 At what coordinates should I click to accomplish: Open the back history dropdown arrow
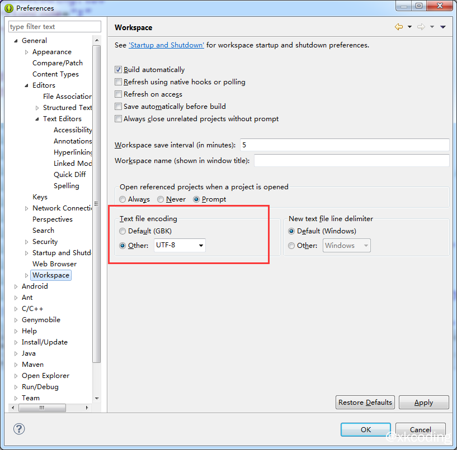(409, 27)
